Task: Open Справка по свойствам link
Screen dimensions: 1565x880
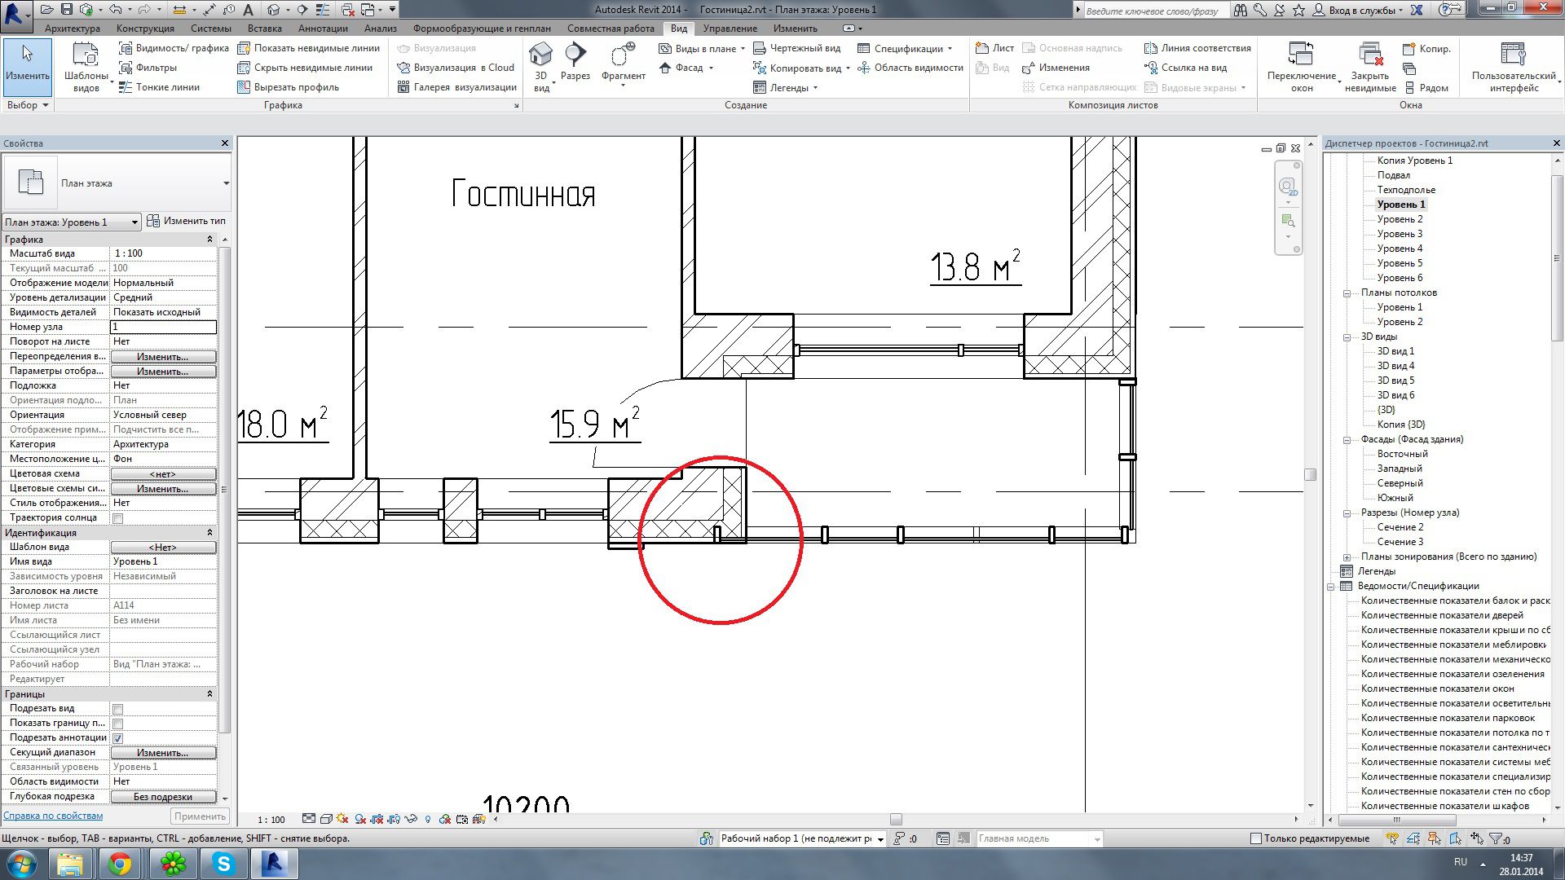Action: pos(53,816)
